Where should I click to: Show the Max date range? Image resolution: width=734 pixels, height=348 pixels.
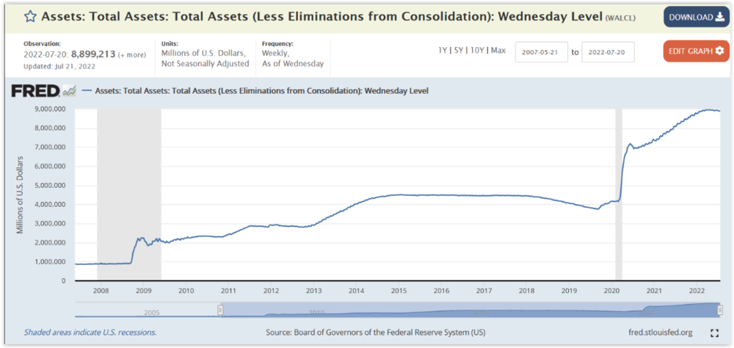pyautogui.click(x=498, y=50)
